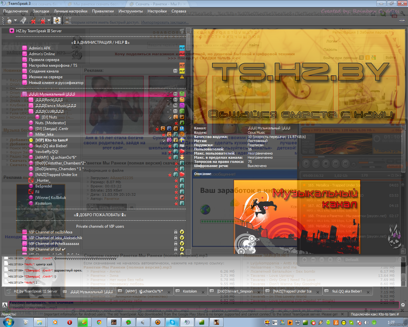This screenshot has width=408, height=327.
Task: Click the away status icon in TeamSpeak toolbar
Action: [x=9, y=21]
